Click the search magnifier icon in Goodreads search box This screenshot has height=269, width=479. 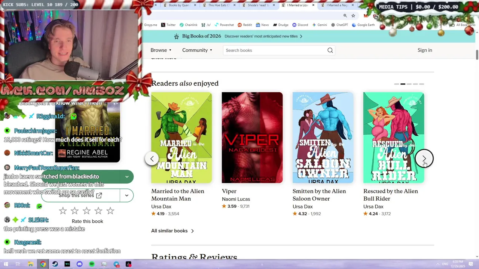point(330,50)
